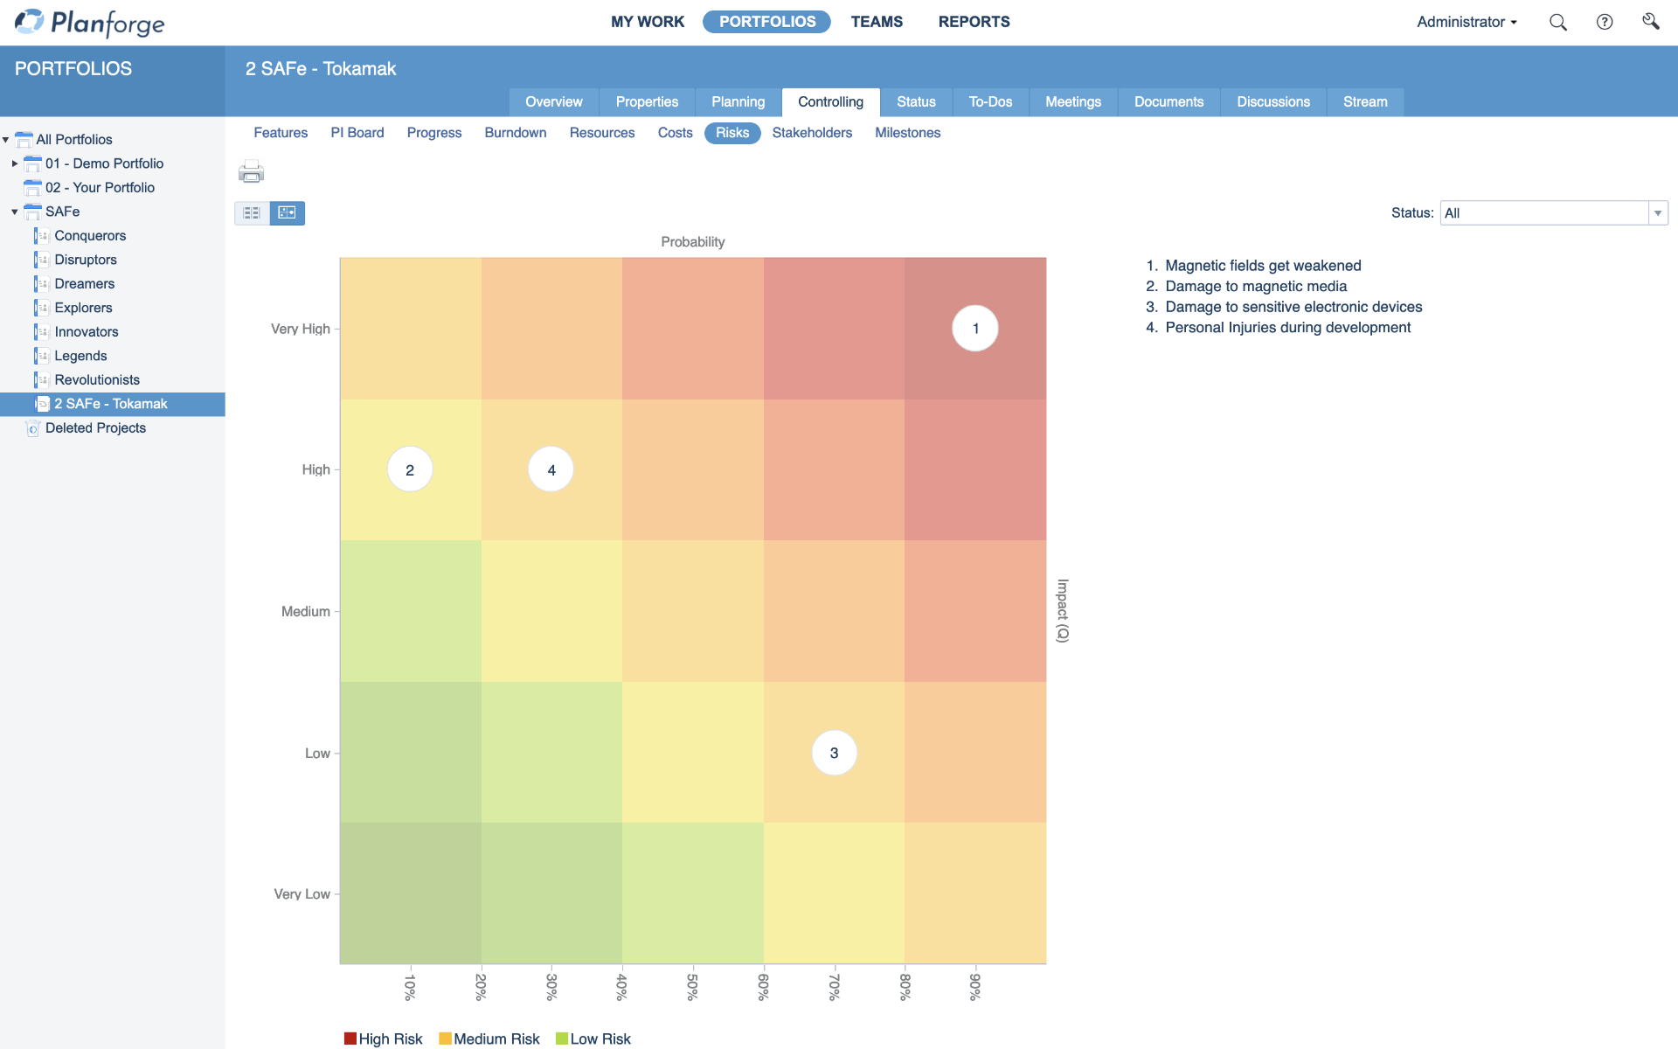This screenshot has width=1678, height=1049.
Task: Click risk item 1 on the matrix
Action: pos(976,328)
